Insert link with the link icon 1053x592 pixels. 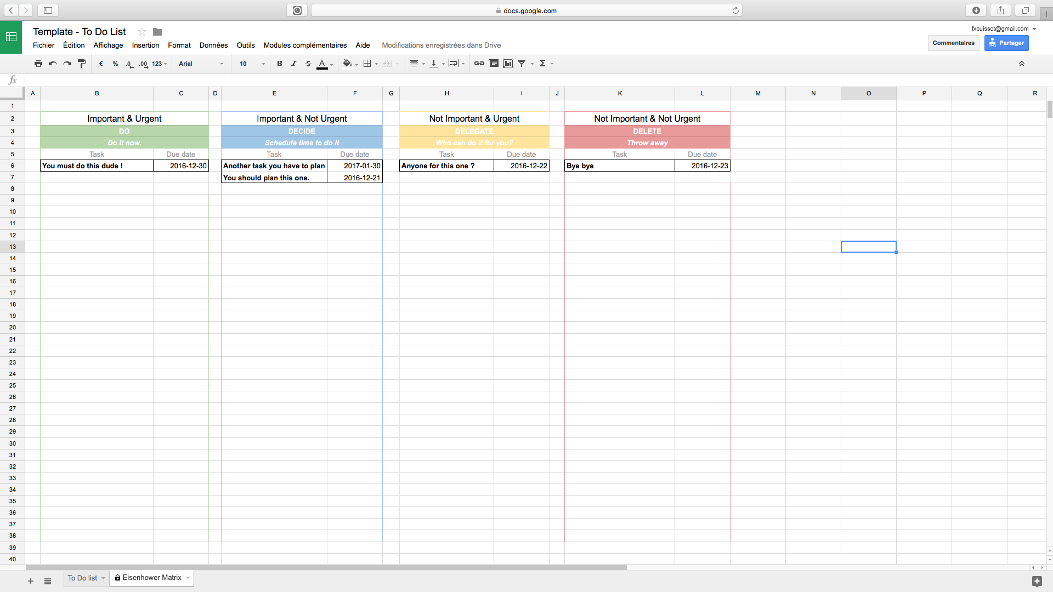tap(479, 64)
